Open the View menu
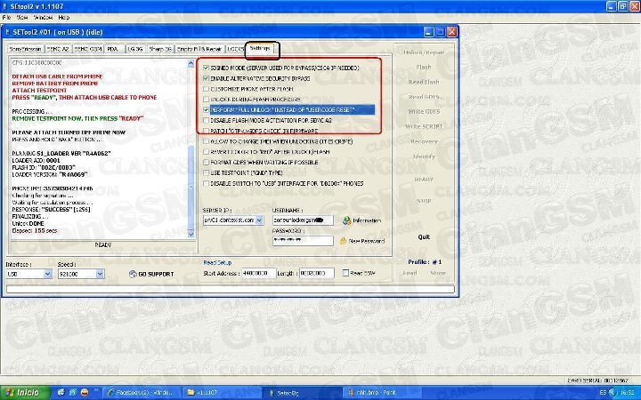Image resolution: width=641 pixels, height=400 pixels. [x=22, y=18]
